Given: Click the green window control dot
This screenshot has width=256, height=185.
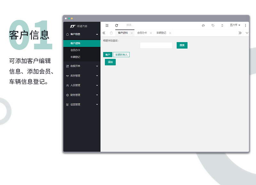Looking at the screenshot, I should click(69, 18).
